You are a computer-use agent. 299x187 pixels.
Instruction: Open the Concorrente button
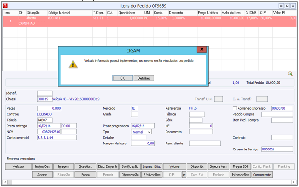pos(262,175)
